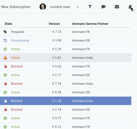Viewport: 137px width, 129px height.
Task: Click the Failed warning triangle icon
Action: tap(5, 58)
